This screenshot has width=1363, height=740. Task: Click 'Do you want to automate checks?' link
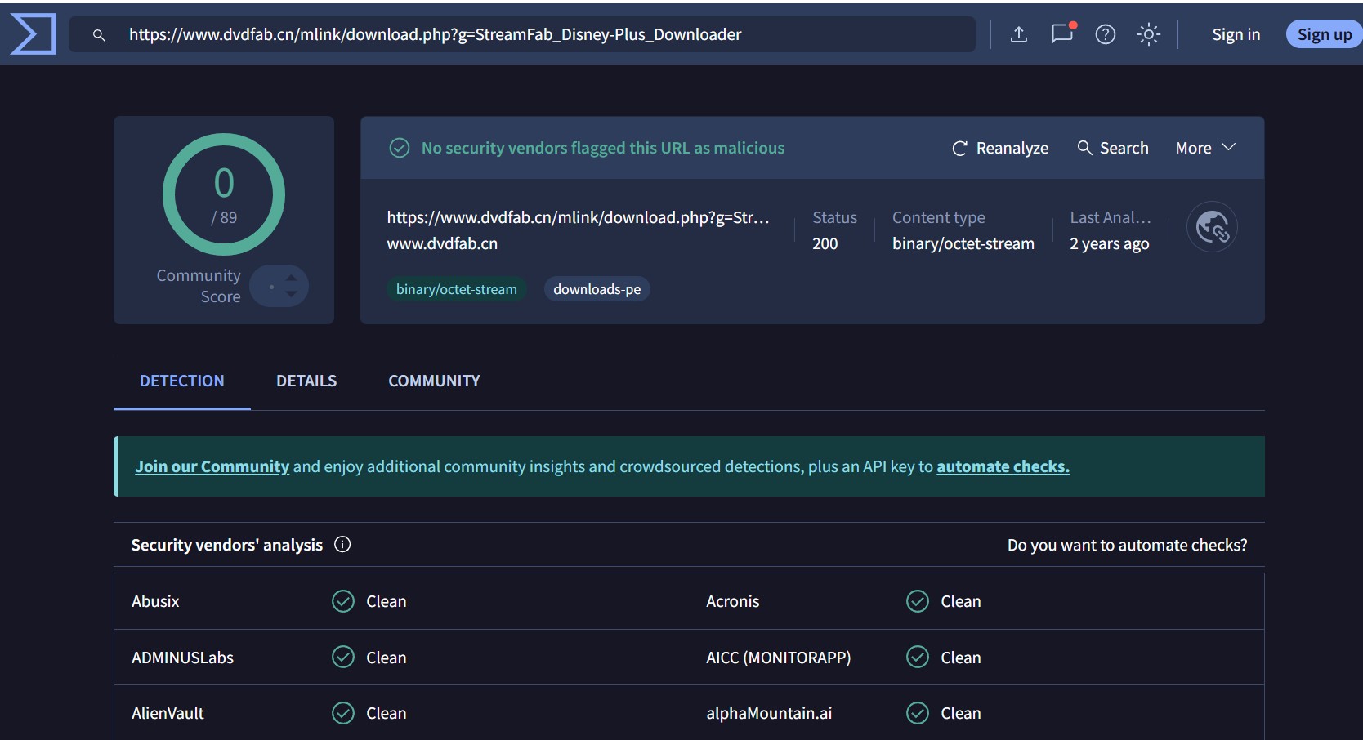tap(1127, 545)
